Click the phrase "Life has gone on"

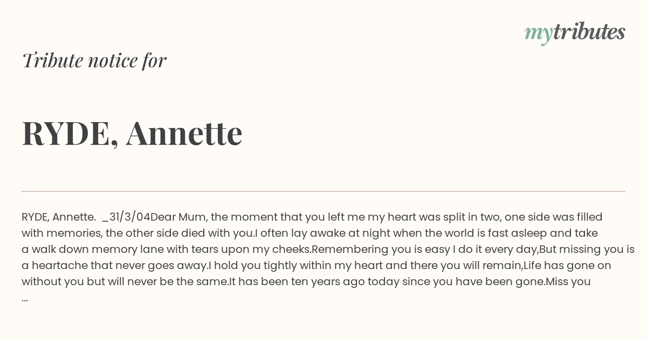[x=567, y=265]
